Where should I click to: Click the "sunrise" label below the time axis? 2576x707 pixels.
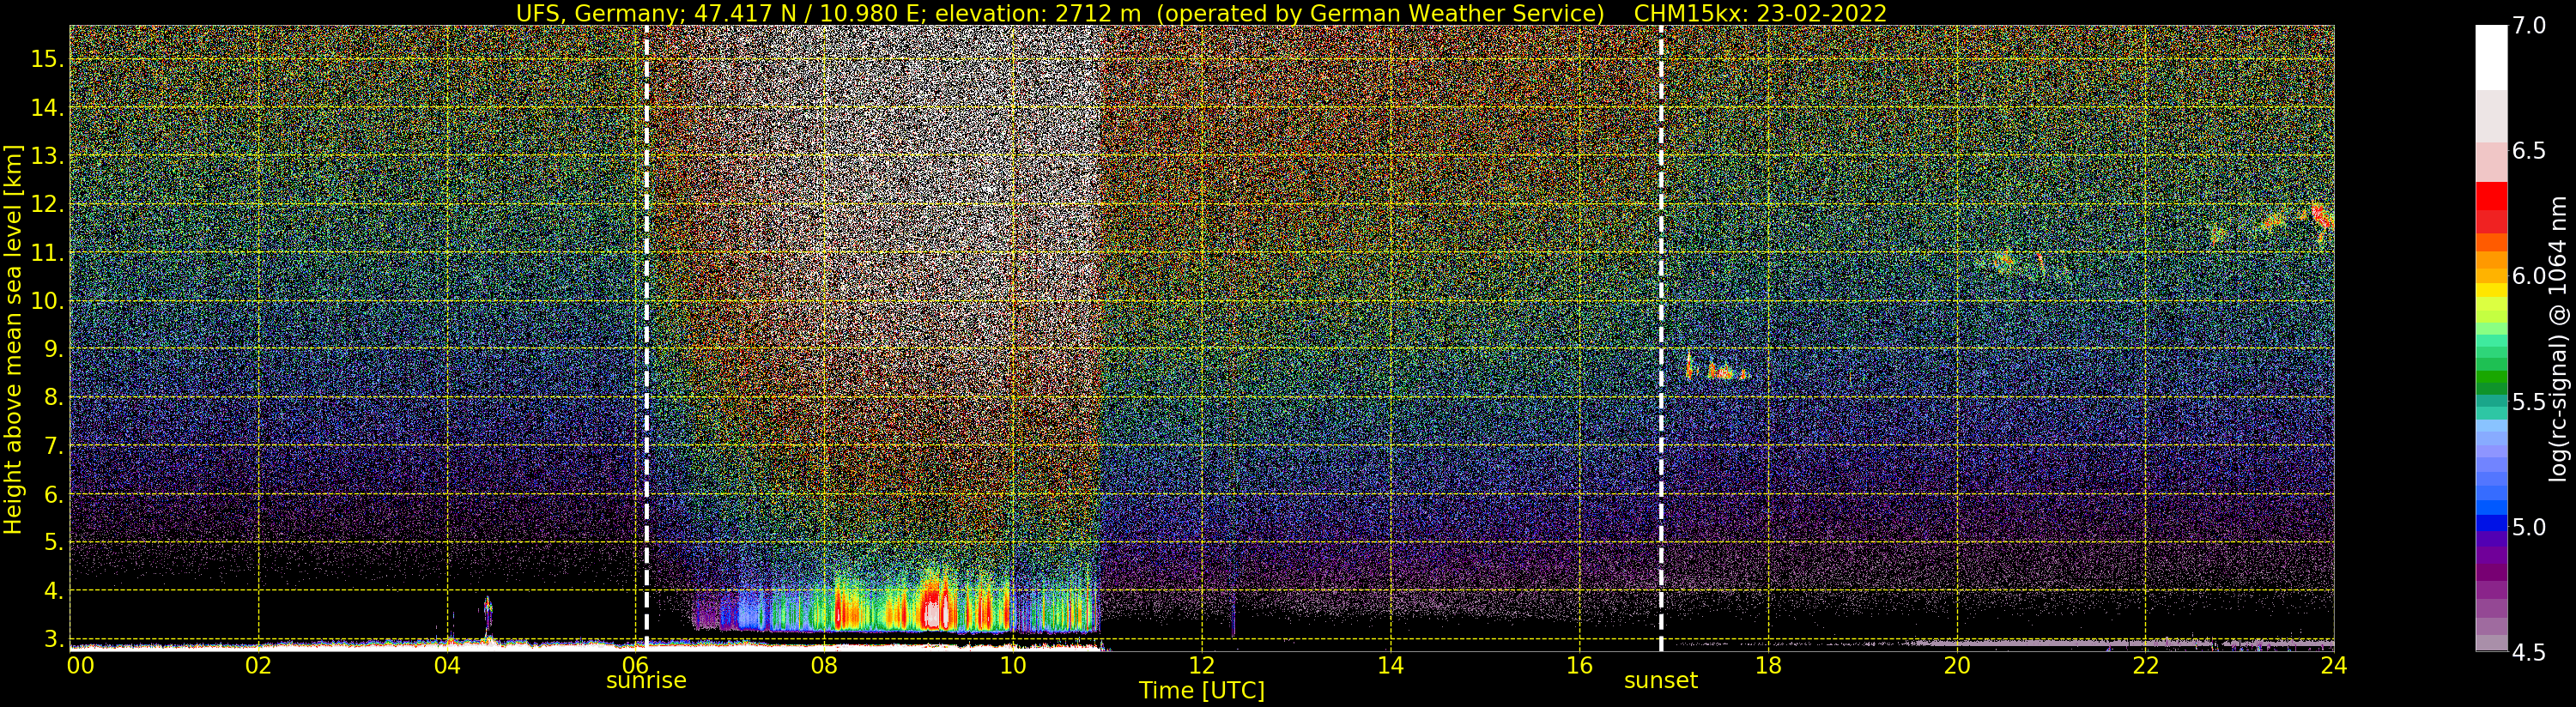click(x=646, y=680)
